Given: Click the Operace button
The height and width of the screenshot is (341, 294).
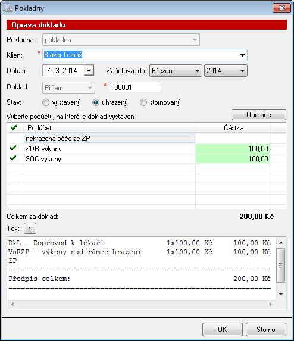Looking at the screenshot, I should 259,115.
